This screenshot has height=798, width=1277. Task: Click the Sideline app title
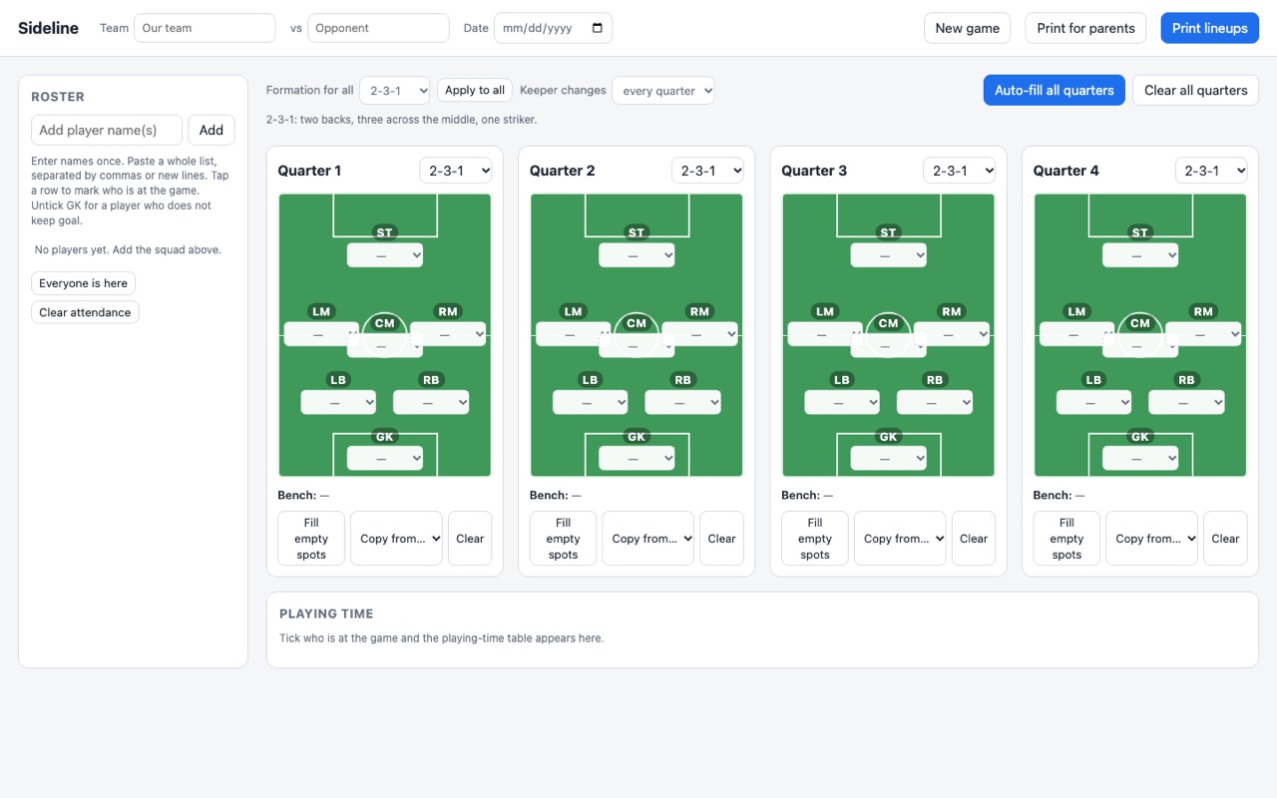pos(48,28)
